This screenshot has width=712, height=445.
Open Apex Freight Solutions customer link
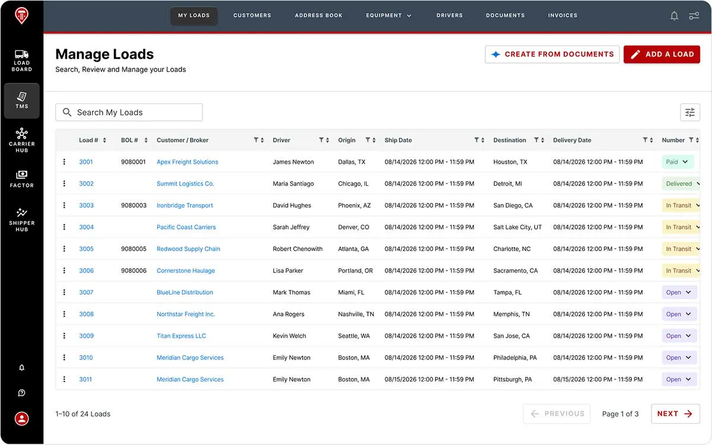coord(187,161)
